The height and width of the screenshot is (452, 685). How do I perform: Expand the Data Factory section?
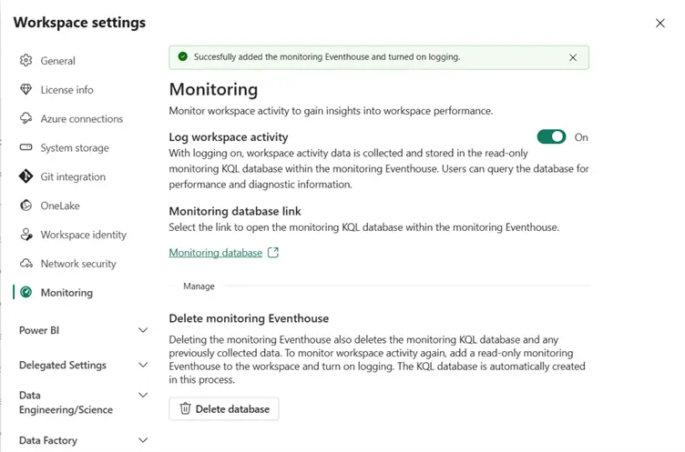[x=143, y=440]
